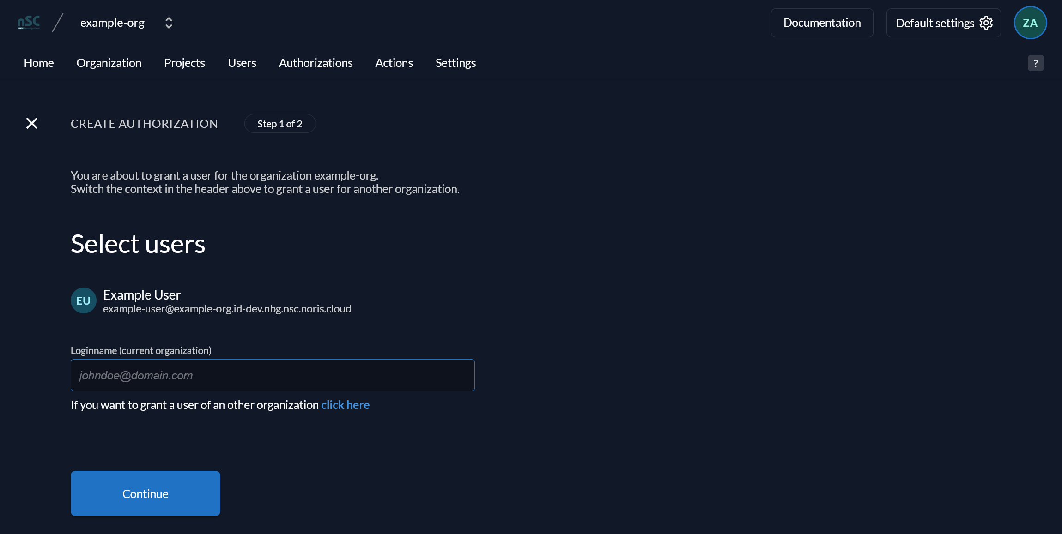Navigate to the Users tab
Viewport: 1062px width, 534px height.
tap(242, 63)
